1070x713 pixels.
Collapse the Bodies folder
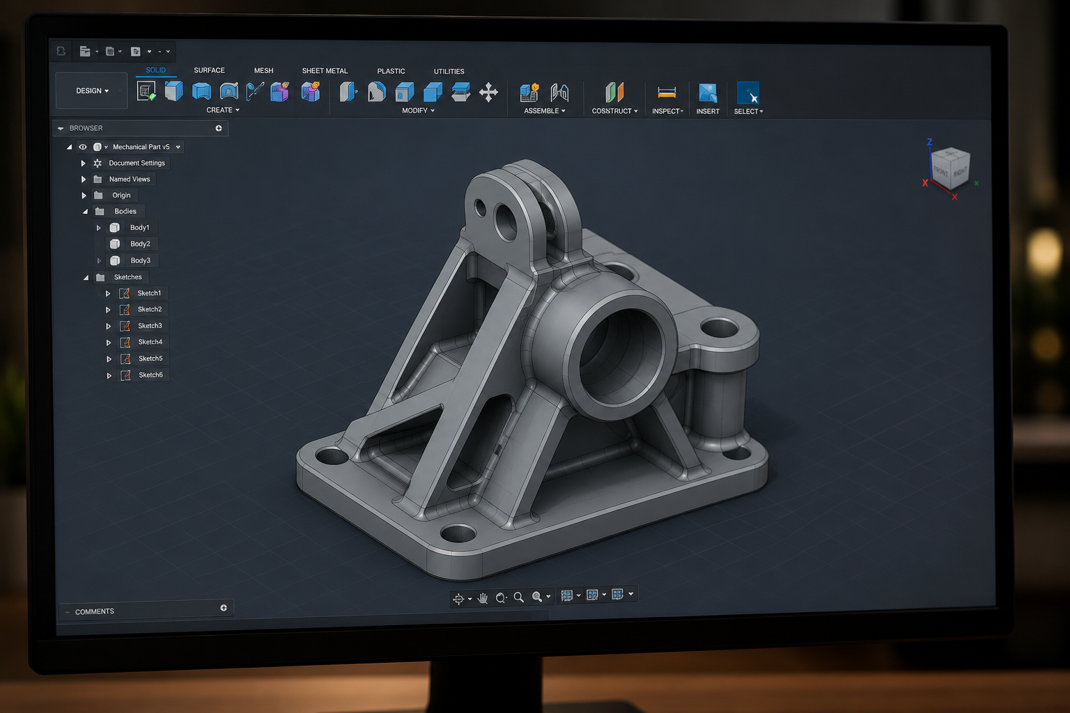(85, 212)
